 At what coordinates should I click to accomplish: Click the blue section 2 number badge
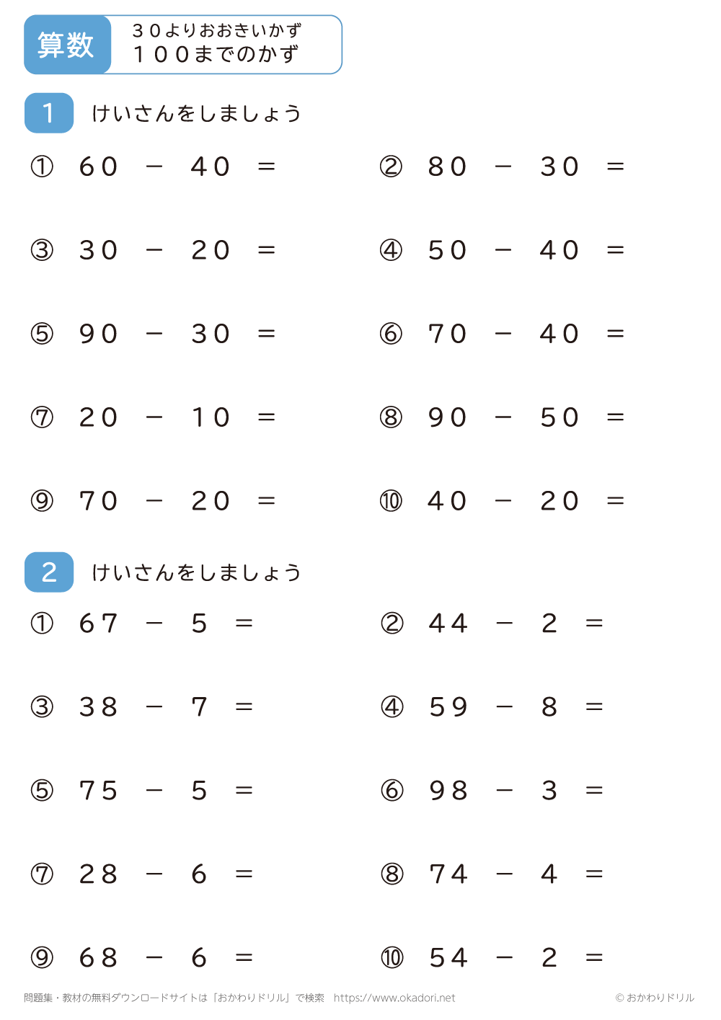49,572
